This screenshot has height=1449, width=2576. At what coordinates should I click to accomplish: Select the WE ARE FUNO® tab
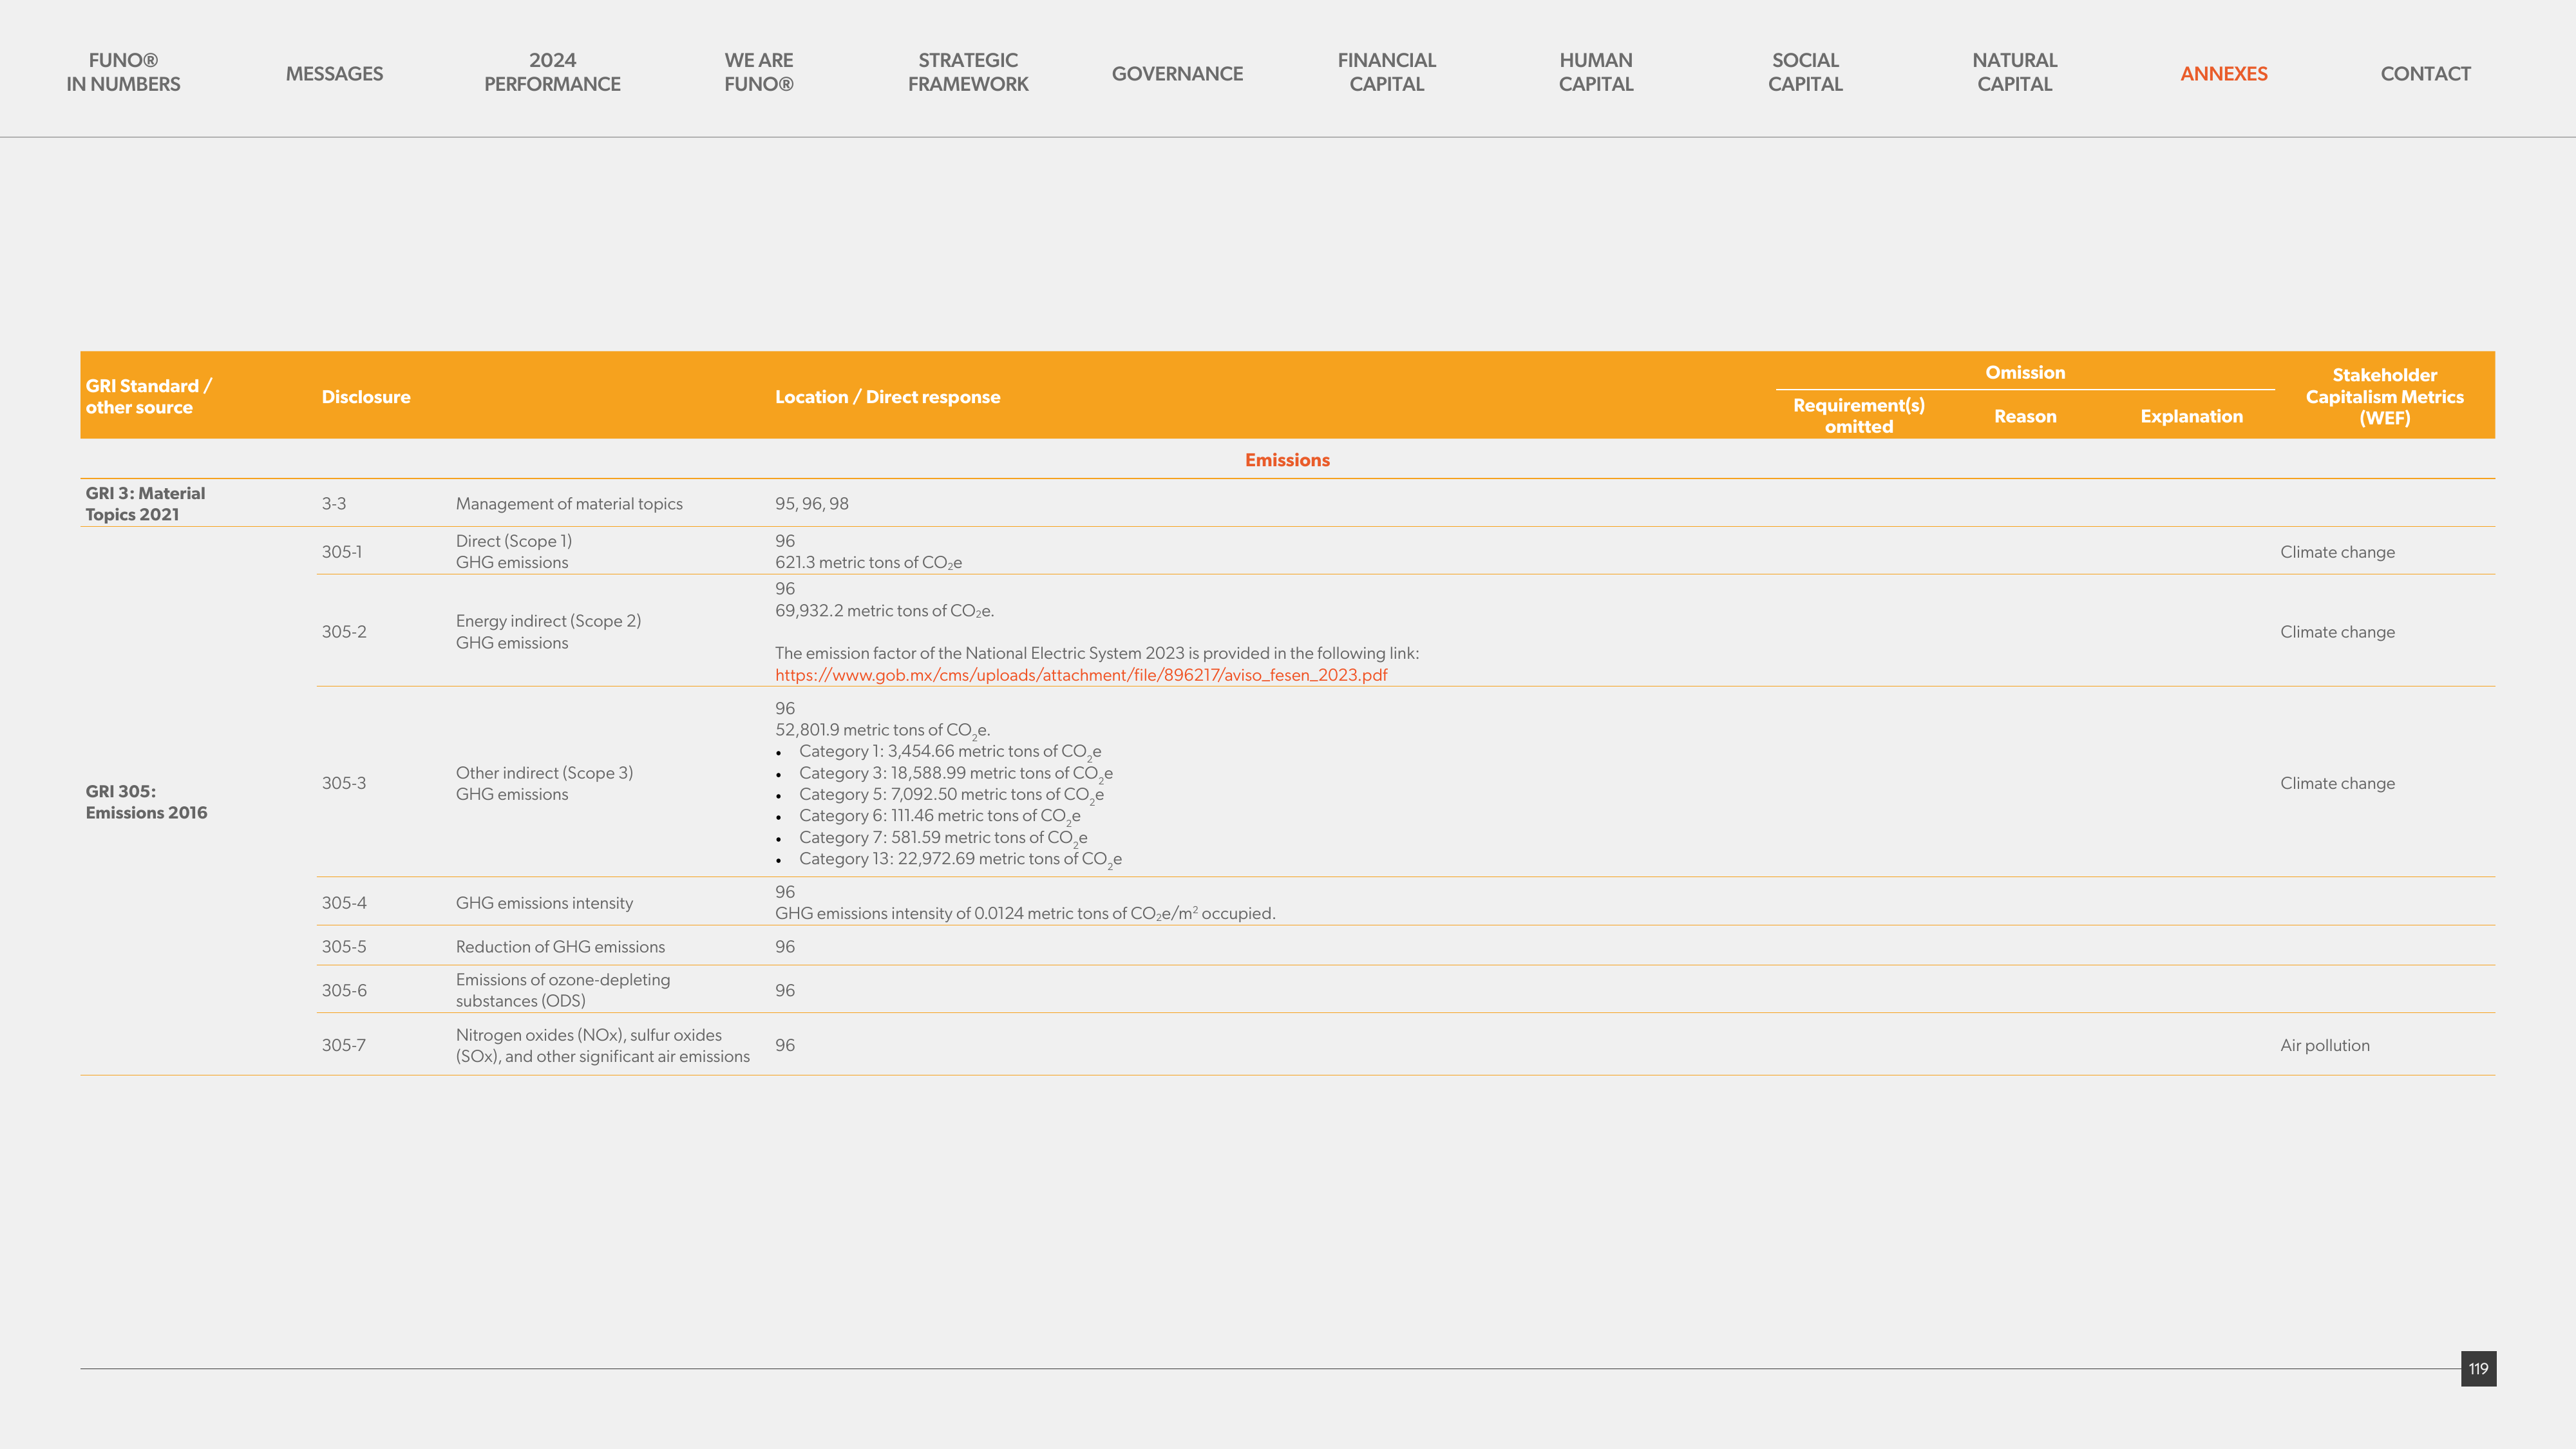click(x=759, y=72)
